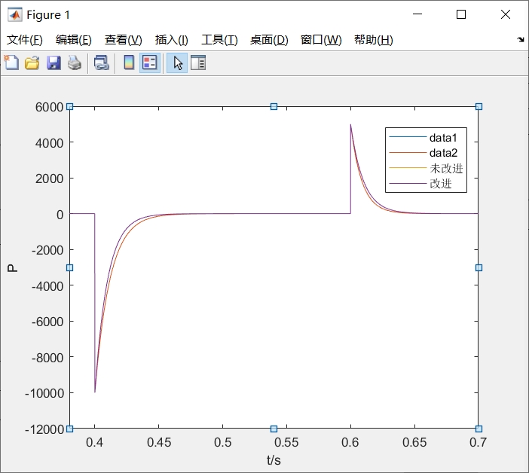Image resolution: width=529 pixels, height=473 pixels.
Task: Click the right-middle axes selection handle
Action: coord(479,267)
